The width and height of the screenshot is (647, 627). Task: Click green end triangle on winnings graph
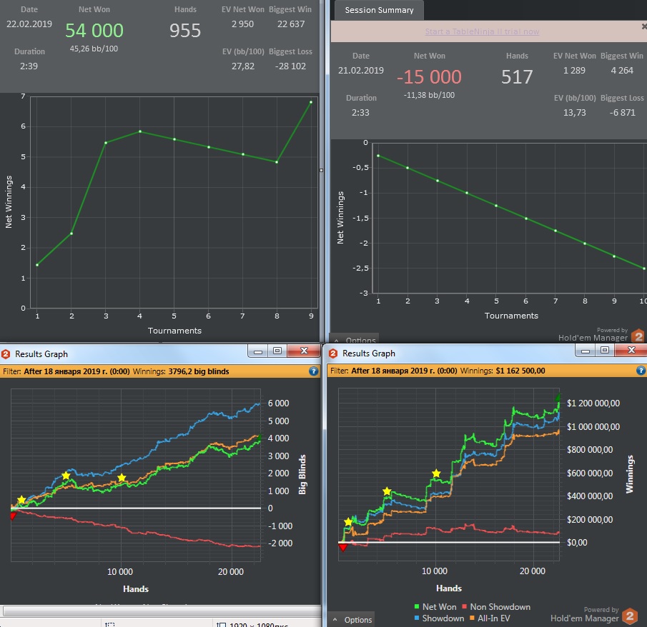(558, 397)
